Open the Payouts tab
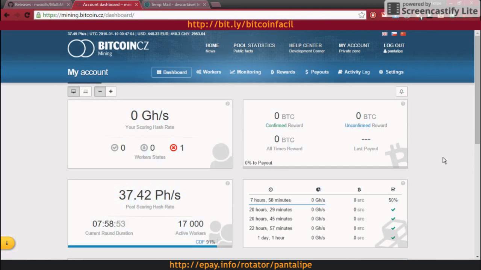481x270 pixels. pyautogui.click(x=317, y=72)
